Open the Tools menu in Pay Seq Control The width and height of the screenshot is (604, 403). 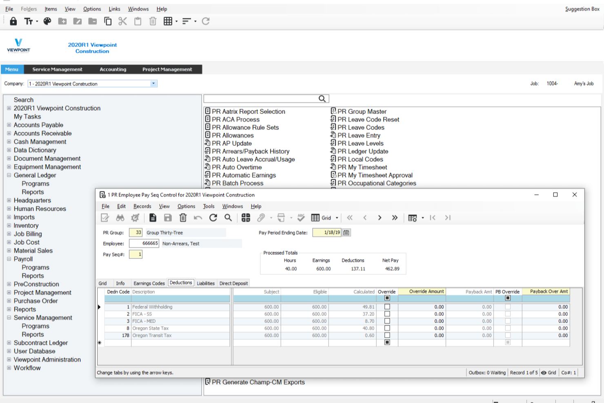click(209, 206)
